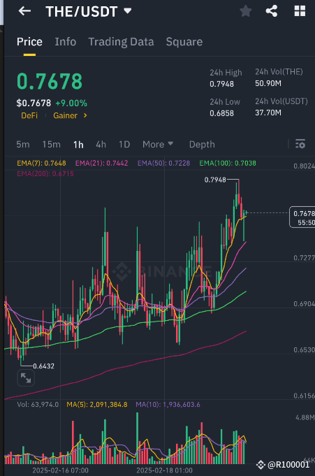Tap the 0.6904 price axis label
The width and height of the screenshot is (315, 476).
304,304
